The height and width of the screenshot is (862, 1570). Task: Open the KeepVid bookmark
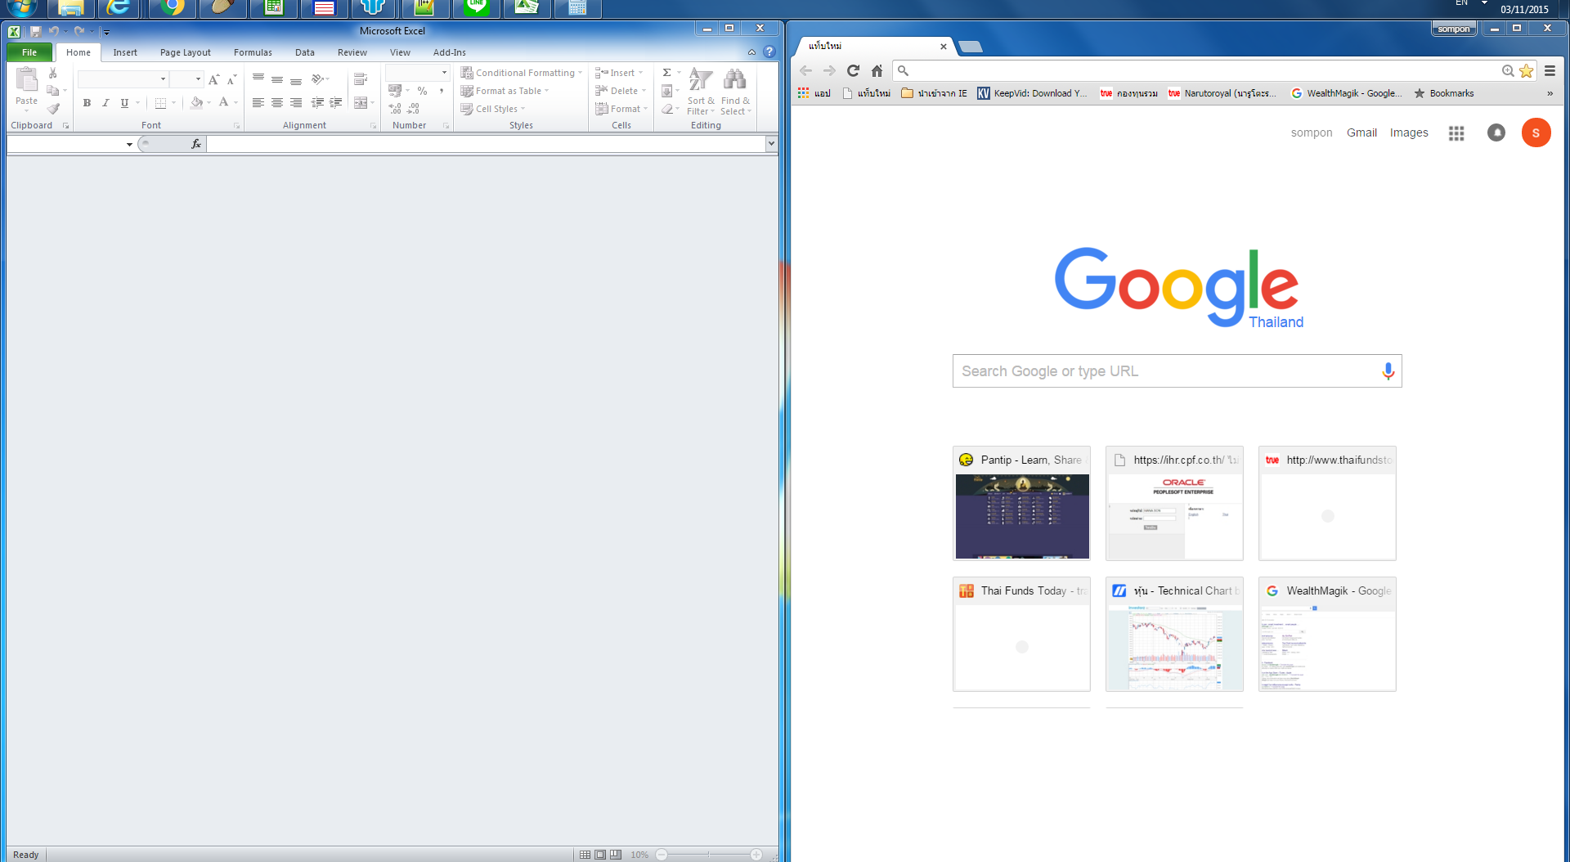pyautogui.click(x=1033, y=93)
